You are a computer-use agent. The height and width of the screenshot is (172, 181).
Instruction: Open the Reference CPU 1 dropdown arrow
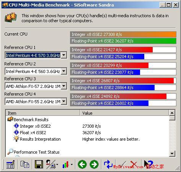[x=64, y=55]
